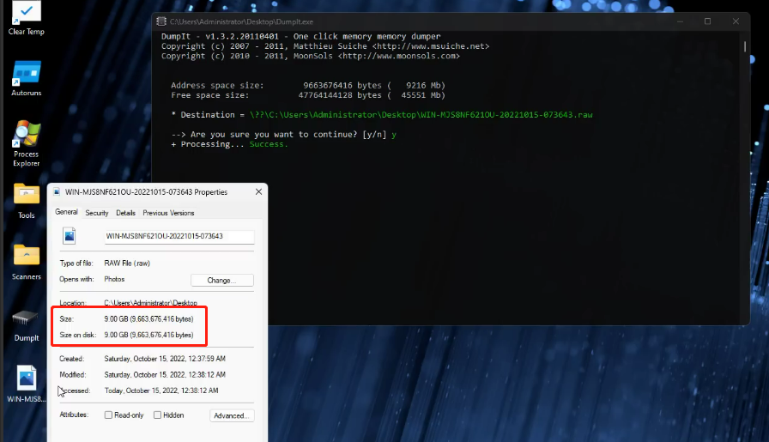Screen dimensions: 769x442
Task: Toggle the Read-only attribute checkbox
Action: tap(108, 415)
